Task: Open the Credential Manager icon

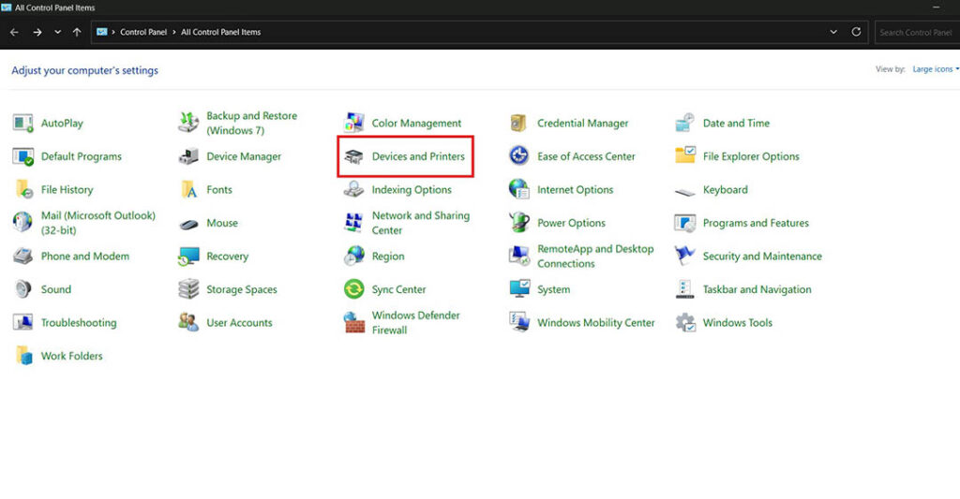Action: pyautogui.click(x=519, y=124)
